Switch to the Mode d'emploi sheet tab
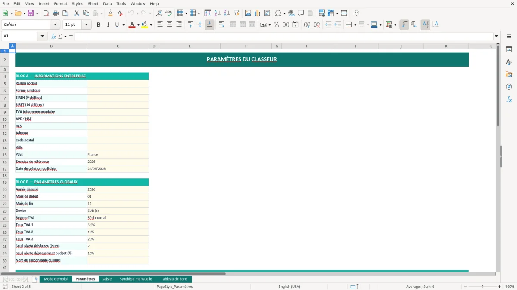 [x=56, y=279]
